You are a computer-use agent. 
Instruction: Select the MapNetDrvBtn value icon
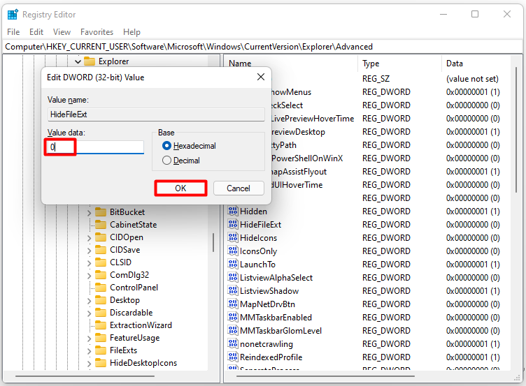click(x=233, y=304)
